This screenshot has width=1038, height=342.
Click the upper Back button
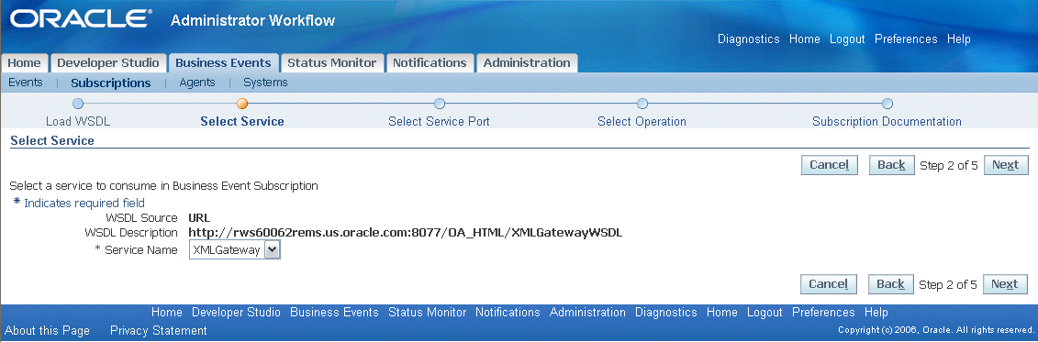891,165
